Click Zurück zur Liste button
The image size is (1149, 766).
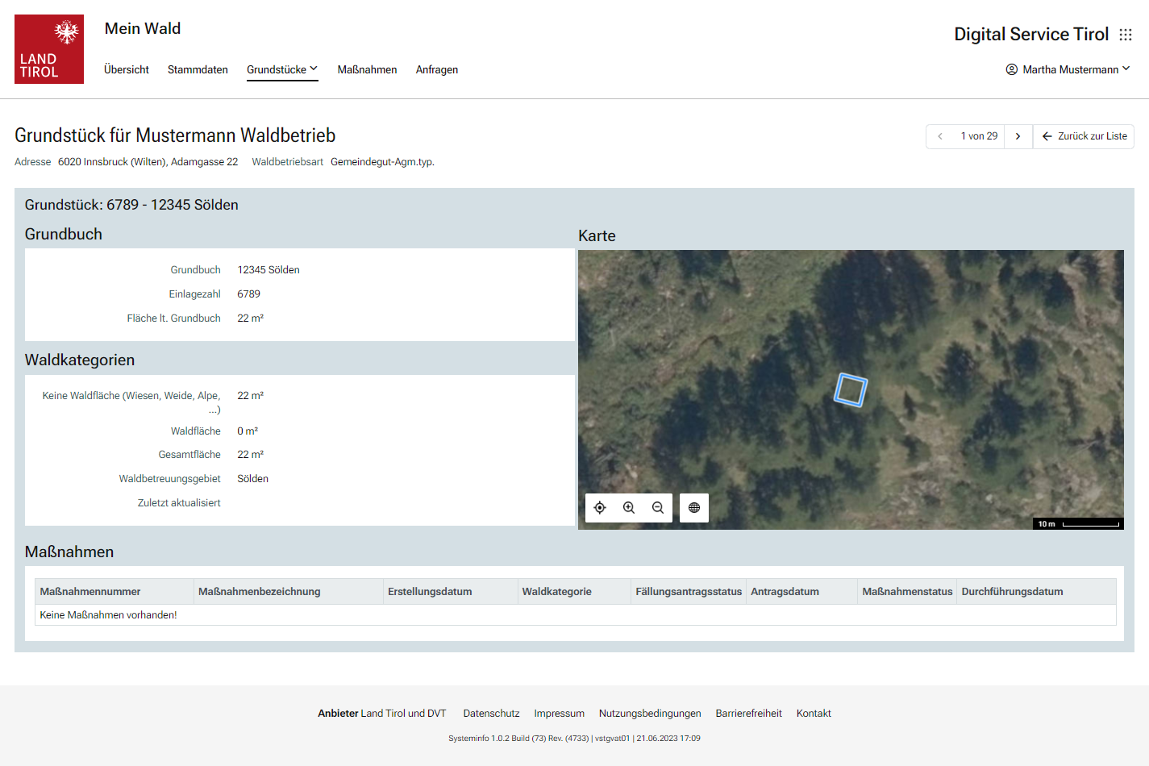(1084, 136)
